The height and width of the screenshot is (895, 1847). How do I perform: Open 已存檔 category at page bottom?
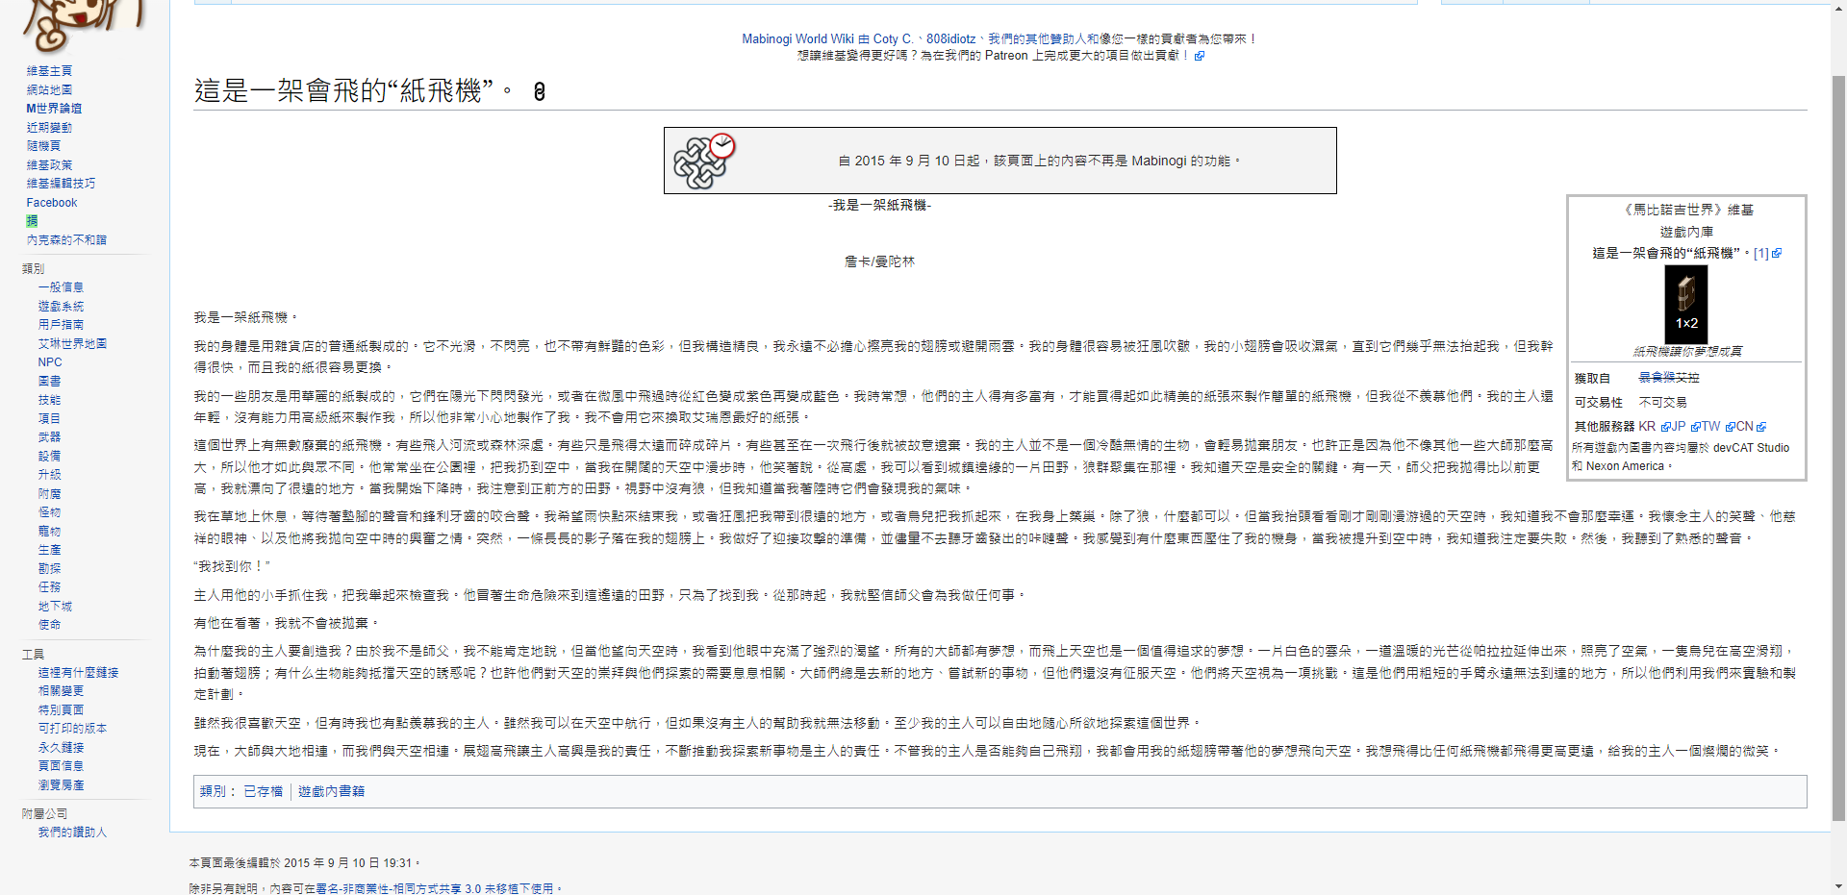pyautogui.click(x=263, y=792)
